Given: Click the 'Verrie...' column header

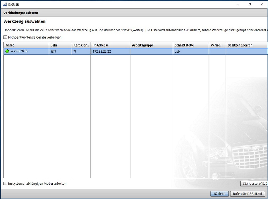Looking at the screenshot, I should (x=217, y=45).
